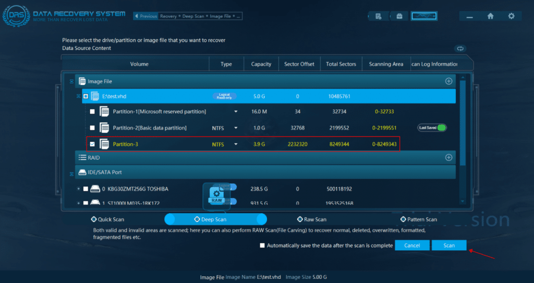Click the Previous navigation button
The width and height of the screenshot is (534, 283).
coord(146,16)
